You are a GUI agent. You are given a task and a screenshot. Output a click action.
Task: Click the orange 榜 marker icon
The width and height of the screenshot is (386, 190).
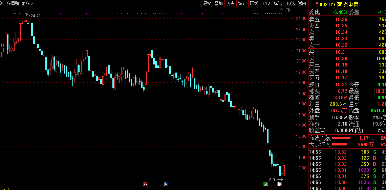pyautogui.click(x=279, y=184)
